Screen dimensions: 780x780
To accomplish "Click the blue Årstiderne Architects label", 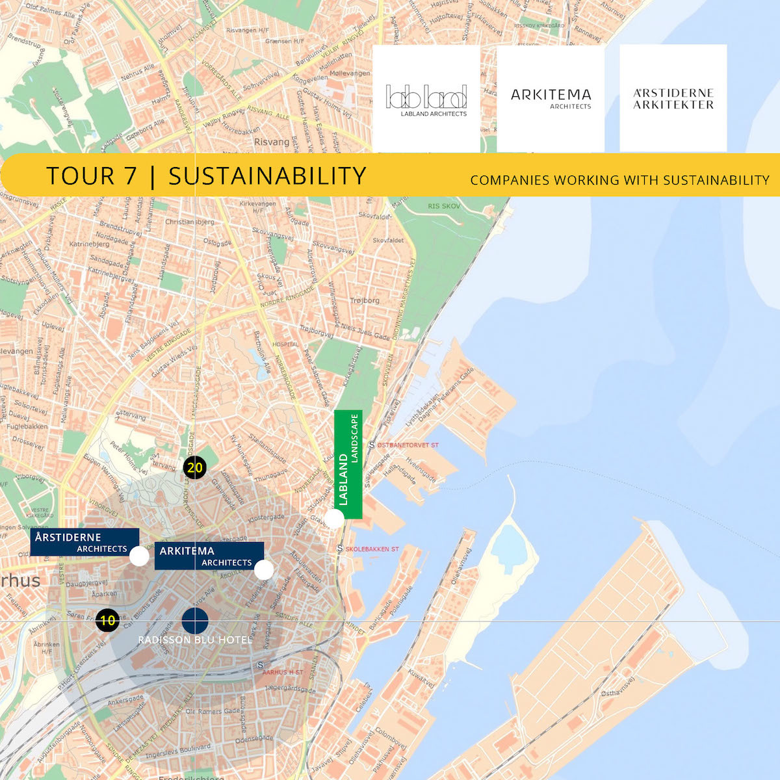I will pyautogui.click(x=84, y=543).
